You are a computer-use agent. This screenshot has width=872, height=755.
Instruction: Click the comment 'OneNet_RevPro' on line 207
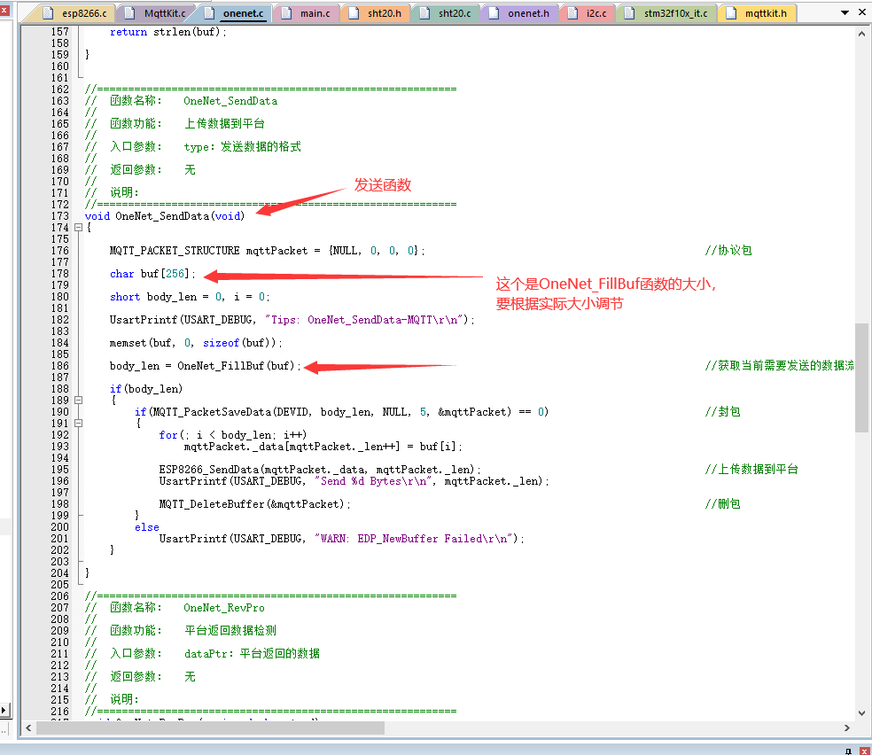tap(224, 608)
